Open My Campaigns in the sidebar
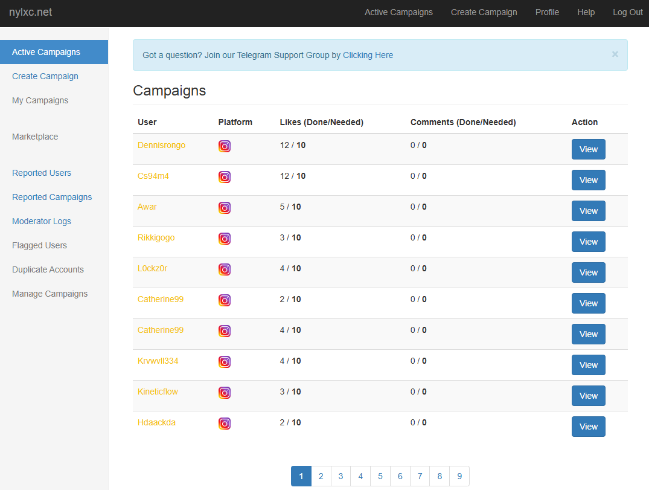 40,100
